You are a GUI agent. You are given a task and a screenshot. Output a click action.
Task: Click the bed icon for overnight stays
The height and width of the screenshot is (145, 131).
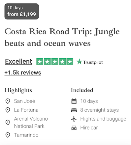click(x=74, y=110)
